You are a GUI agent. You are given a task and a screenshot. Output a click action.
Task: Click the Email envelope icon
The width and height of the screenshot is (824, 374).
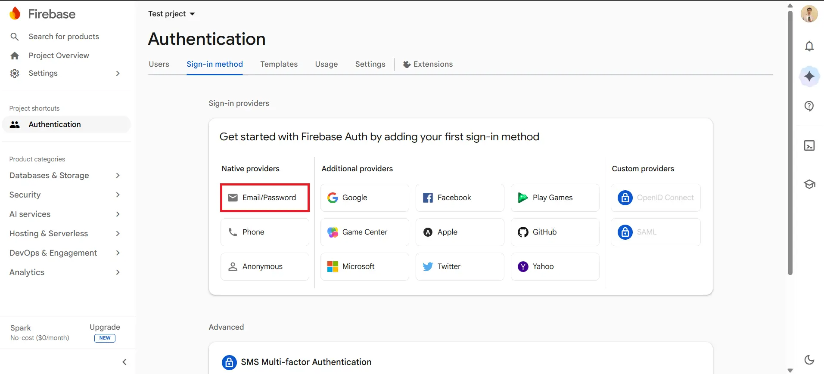coord(233,198)
